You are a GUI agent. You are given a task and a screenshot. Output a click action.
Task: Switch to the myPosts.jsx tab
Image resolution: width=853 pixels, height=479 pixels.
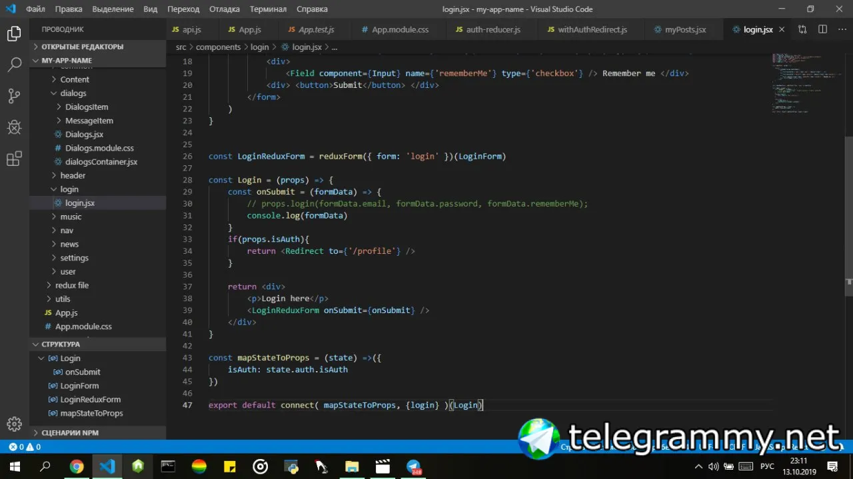pyautogui.click(x=685, y=29)
